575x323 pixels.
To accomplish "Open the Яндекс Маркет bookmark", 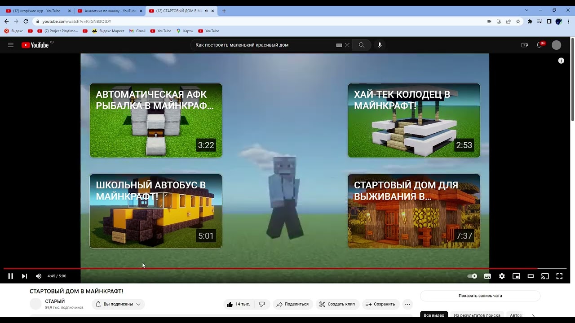I will coord(108,31).
